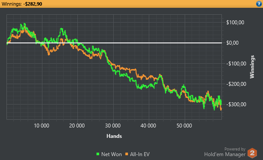Image resolution: width=263 pixels, height=160 pixels.
Task: Click the vertical Winnings y-axis title
Action: pos(252,67)
